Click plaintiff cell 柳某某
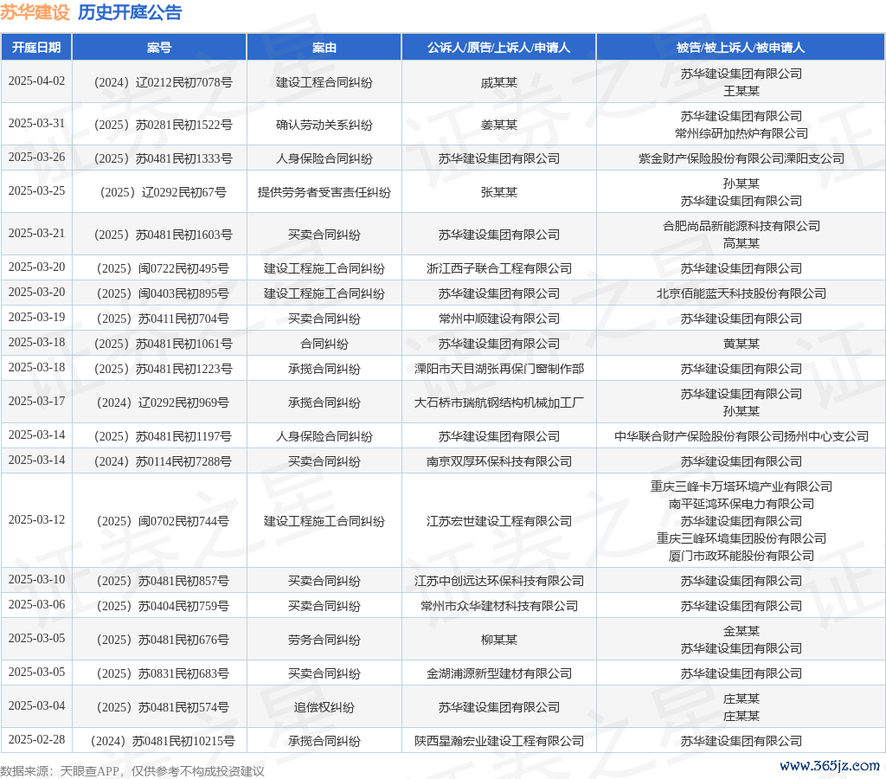 pos(499,641)
